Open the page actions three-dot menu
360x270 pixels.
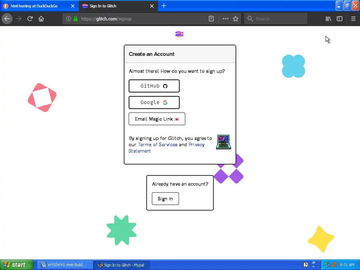[x=226, y=19]
